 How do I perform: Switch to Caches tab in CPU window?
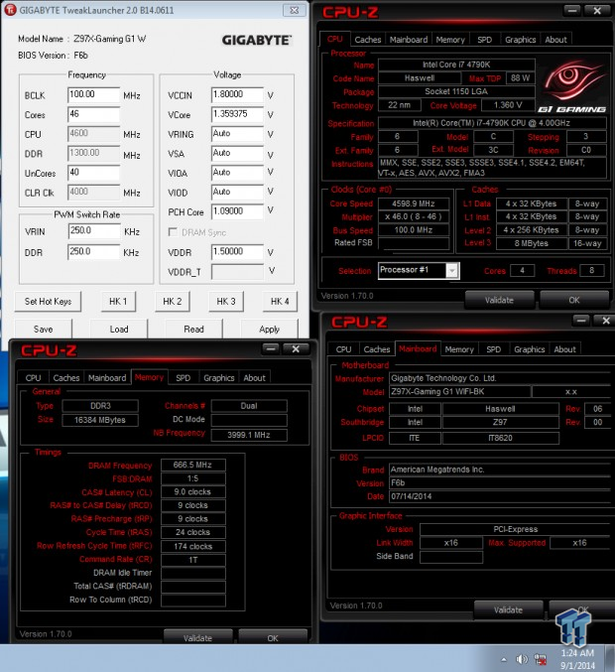[367, 40]
